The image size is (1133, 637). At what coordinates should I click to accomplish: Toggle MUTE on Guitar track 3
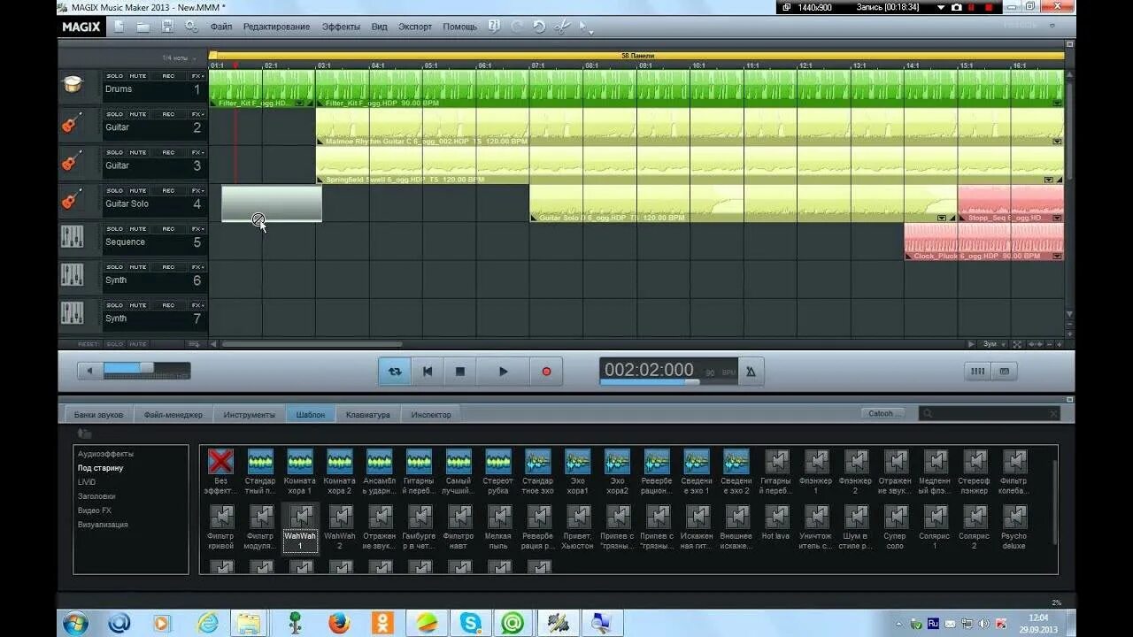coord(138,152)
